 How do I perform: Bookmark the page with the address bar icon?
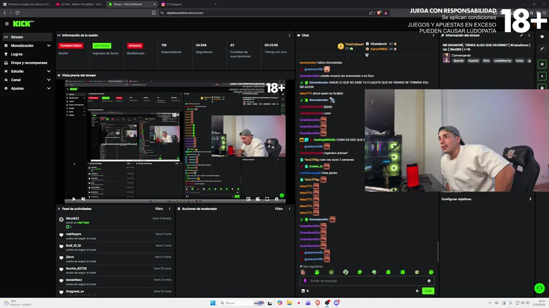point(154,13)
